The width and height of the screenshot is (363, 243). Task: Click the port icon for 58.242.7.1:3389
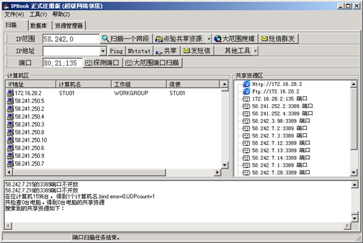click(x=246, y=165)
